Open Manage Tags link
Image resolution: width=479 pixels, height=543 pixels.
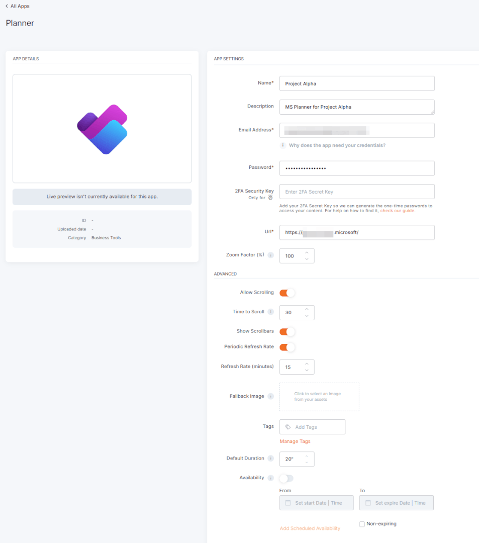click(x=295, y=441)
